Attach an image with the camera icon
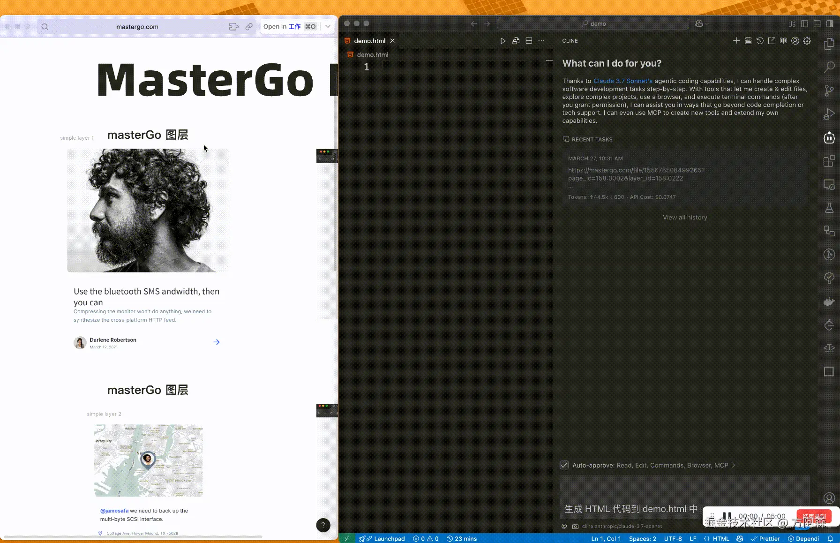Image resolution: width=840 pixels, height=543 pixels. (575, 526)
